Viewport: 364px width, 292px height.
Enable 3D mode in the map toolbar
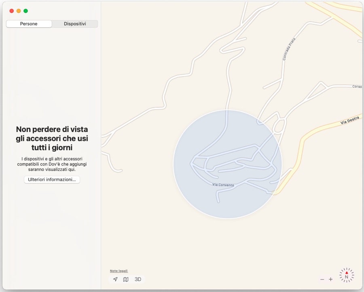138,279
